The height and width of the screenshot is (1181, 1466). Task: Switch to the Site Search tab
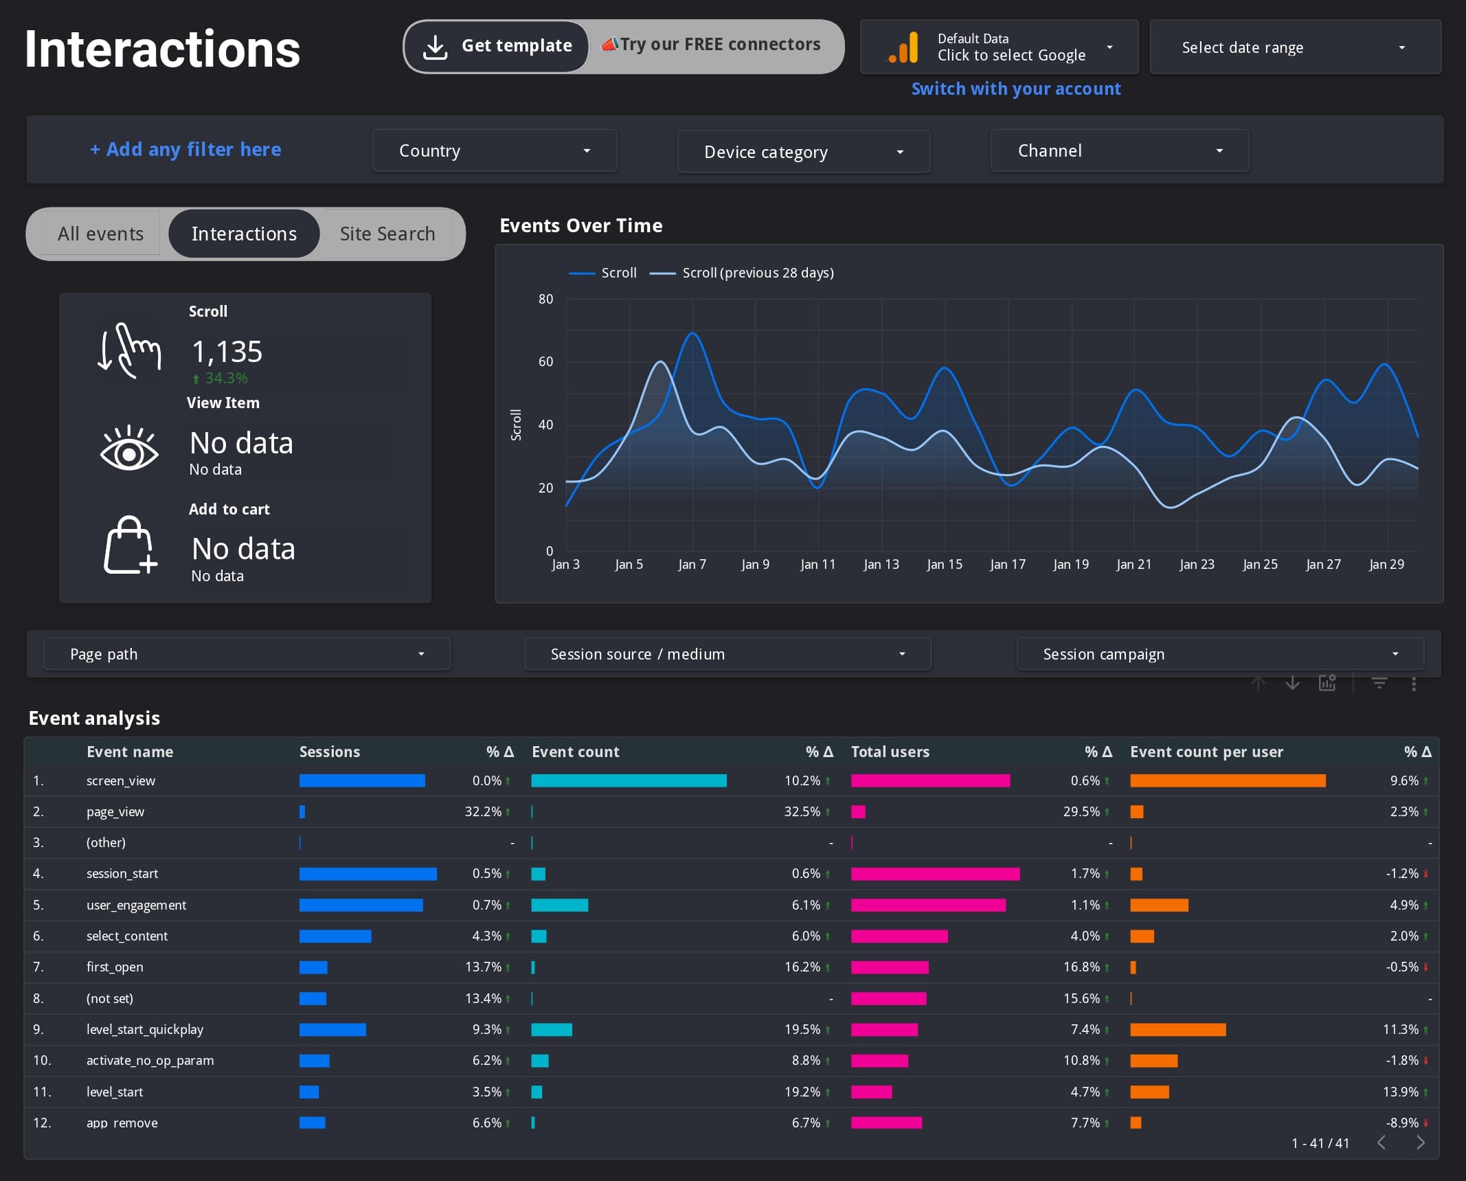386,234
